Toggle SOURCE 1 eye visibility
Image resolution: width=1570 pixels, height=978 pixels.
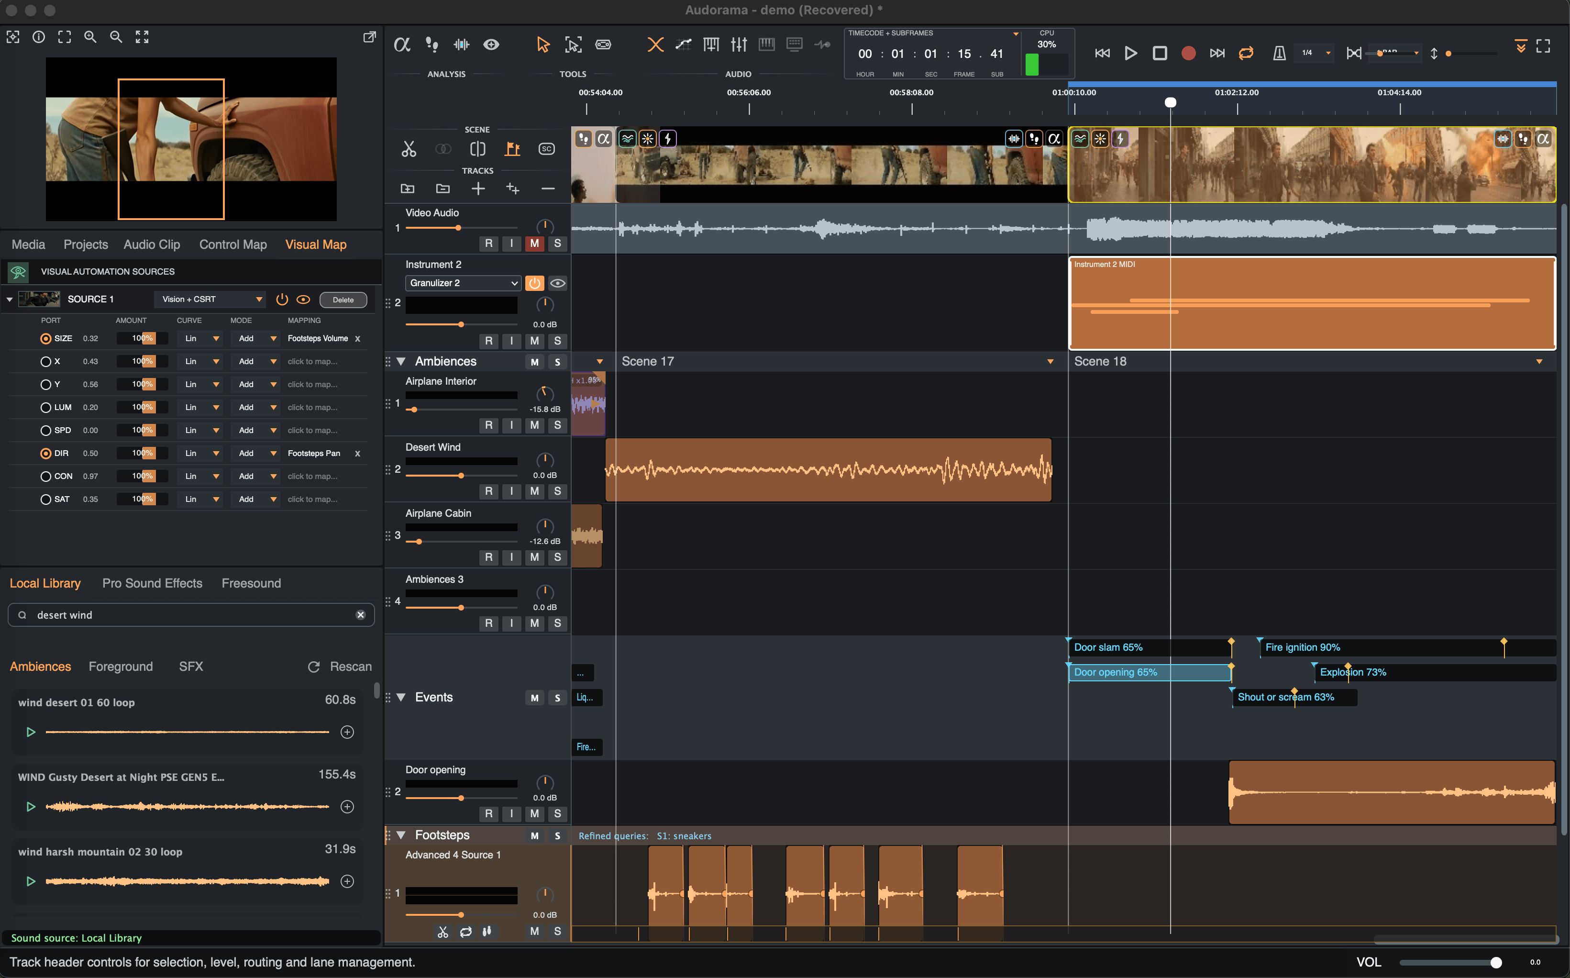pyautogui.click(x=303, y=300)
